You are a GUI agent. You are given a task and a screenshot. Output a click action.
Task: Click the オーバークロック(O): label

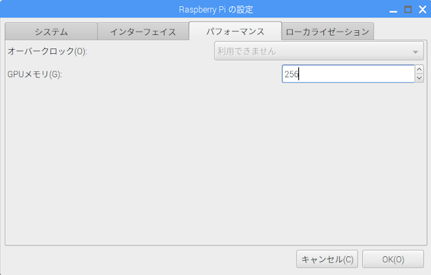47,51
